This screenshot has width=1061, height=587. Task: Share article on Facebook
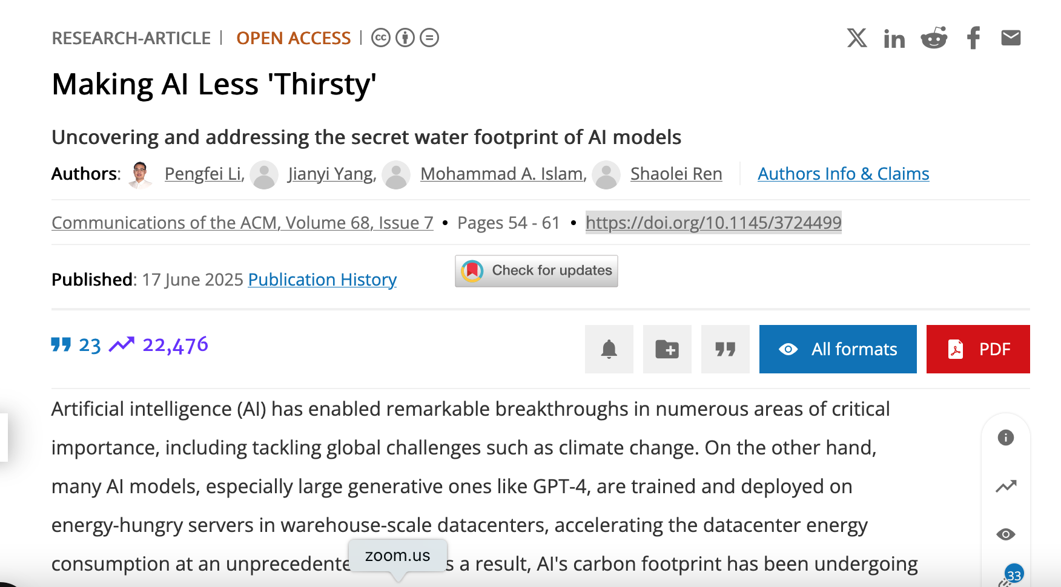pos(973,38)
